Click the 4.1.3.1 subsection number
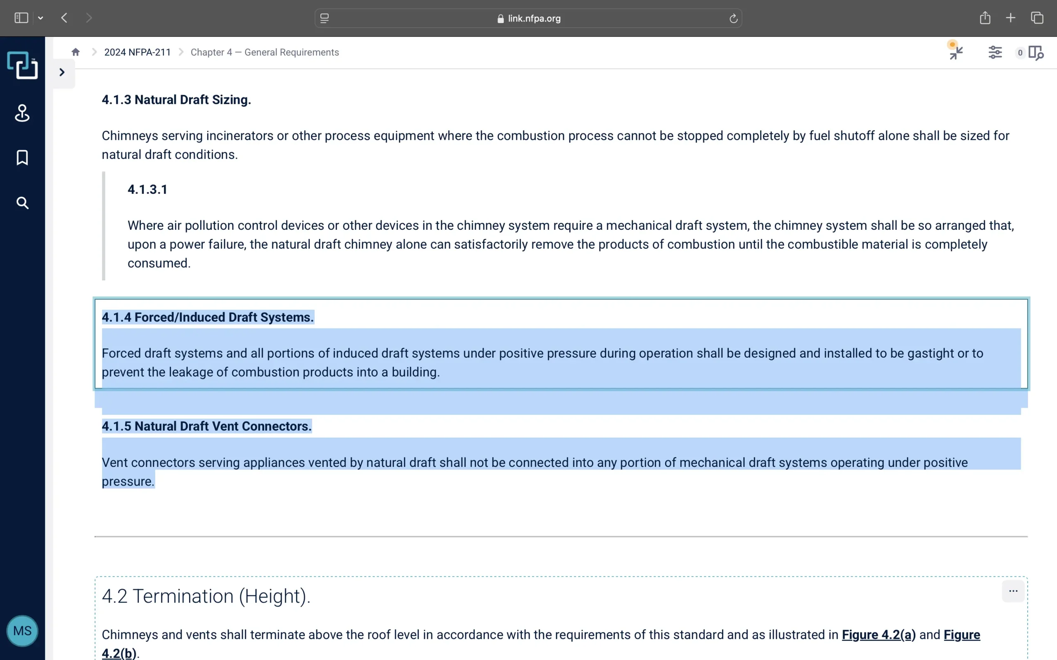1057x660 pixels. 148,189
